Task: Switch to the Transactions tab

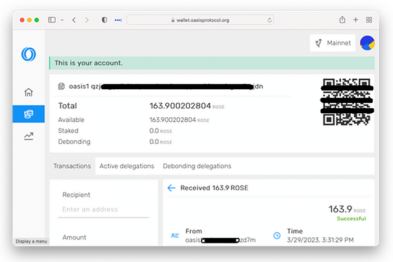Action: coord(72,166)
